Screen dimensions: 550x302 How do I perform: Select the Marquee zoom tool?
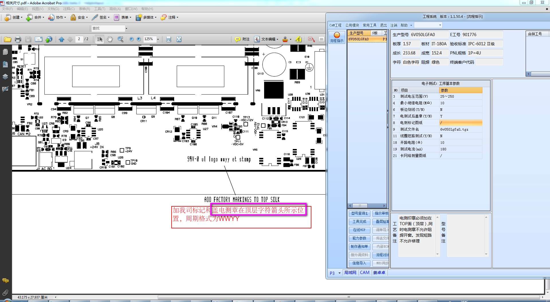pyautogui.click(x=120, y=39)
